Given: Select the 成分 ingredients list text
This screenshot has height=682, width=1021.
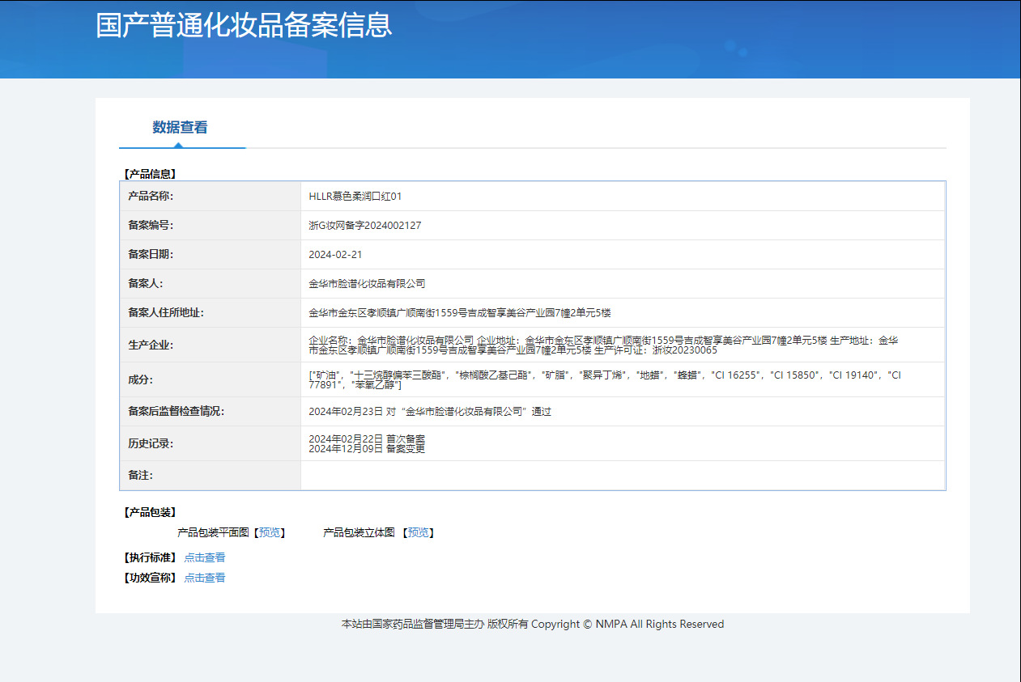Looking at the screenshot, I should pyautogui.click(x=605, y=380).
